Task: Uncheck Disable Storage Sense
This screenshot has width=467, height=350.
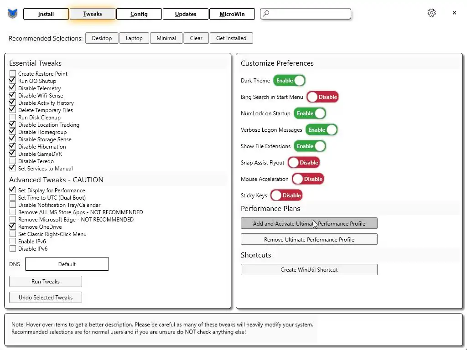Action: [13, 139]
